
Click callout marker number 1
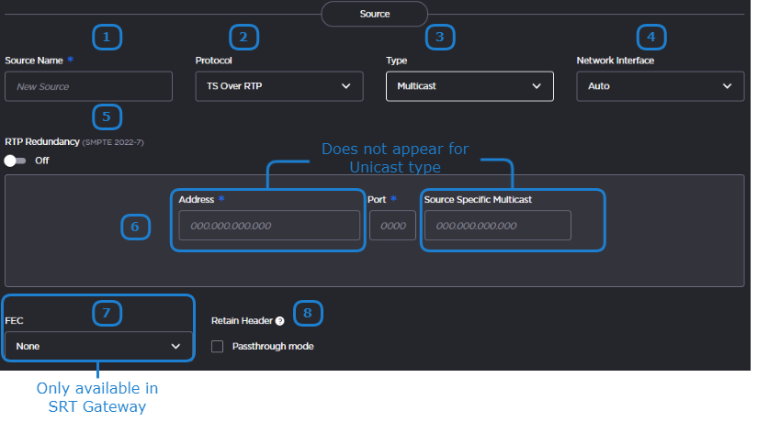107,37
